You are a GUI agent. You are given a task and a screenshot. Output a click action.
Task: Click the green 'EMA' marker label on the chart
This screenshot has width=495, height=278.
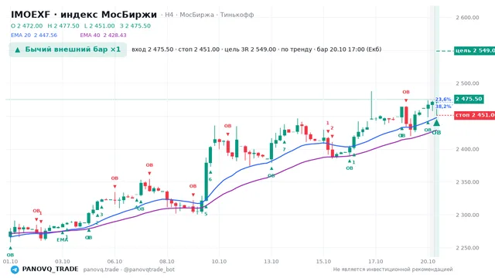(62, 240)
